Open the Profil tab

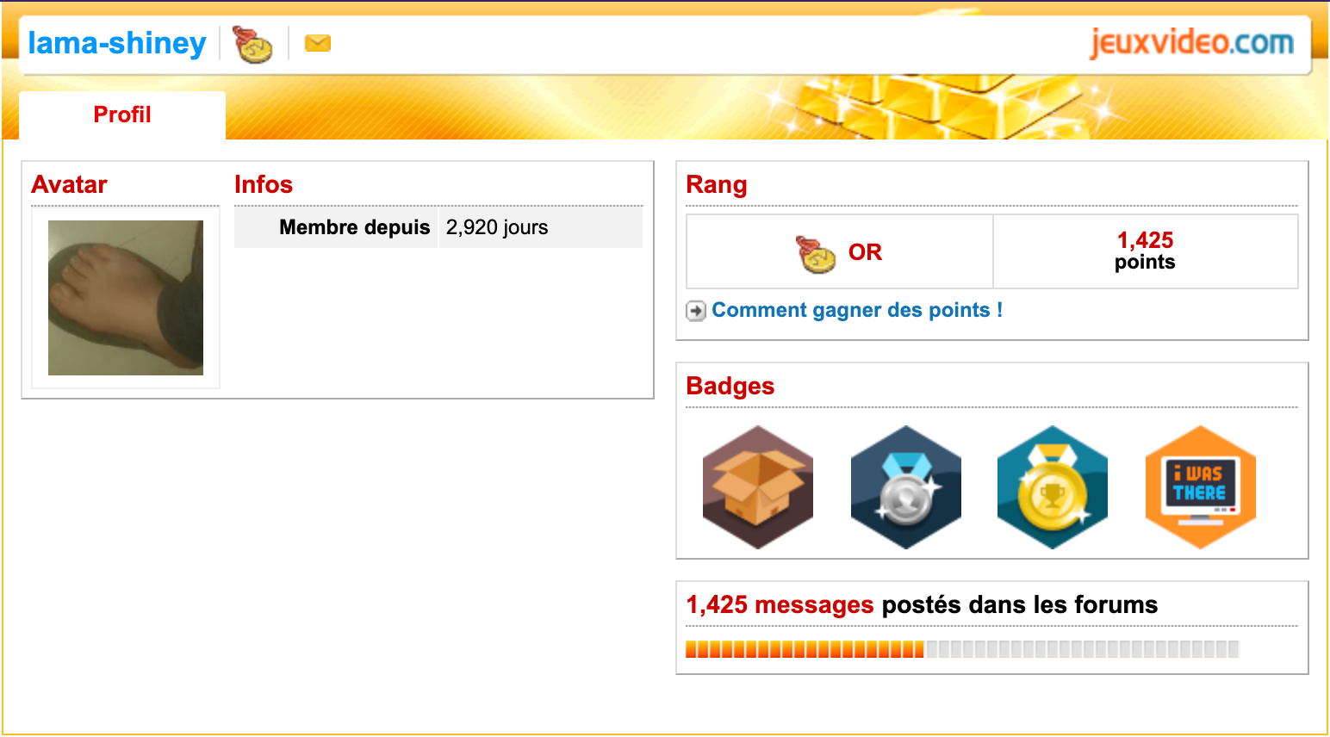(122, 115)
